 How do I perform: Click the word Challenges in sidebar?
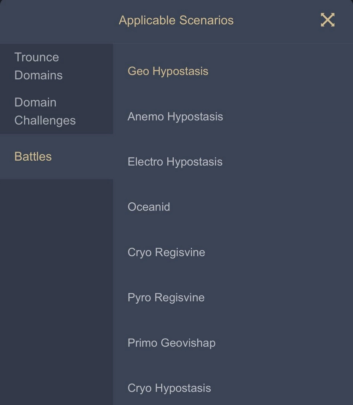point(45,120)
